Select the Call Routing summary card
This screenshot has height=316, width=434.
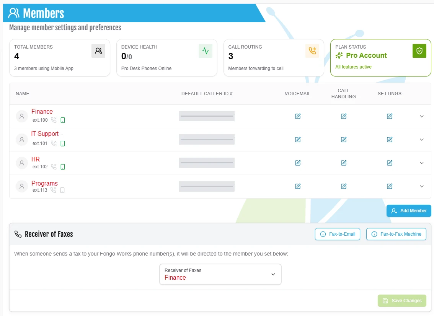tap(274, 58)
